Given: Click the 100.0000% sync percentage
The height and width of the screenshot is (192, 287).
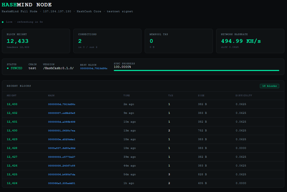Looking at the screenshot, I should pos(122,67).
